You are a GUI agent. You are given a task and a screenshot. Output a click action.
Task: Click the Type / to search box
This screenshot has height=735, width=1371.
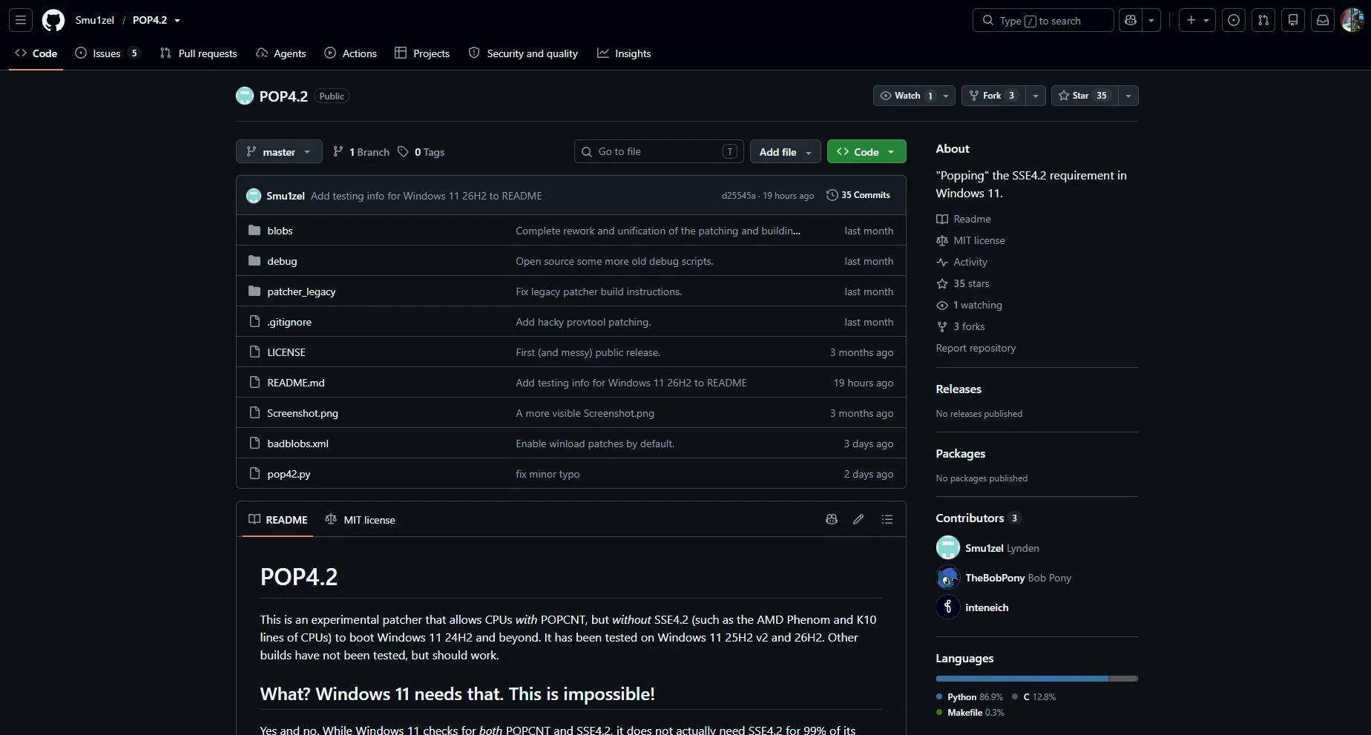click(1043, 20)
